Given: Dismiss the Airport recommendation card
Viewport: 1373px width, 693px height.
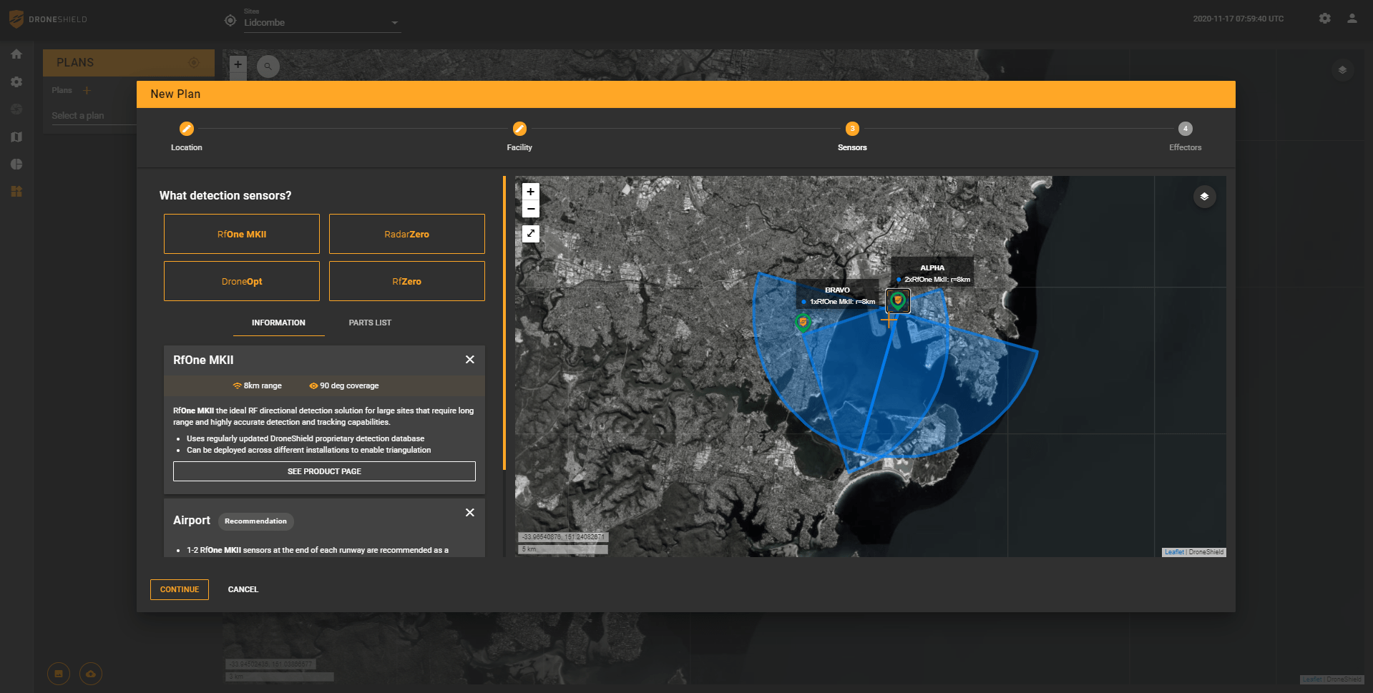Looking at the screenshot, I should [x=469, y=513].
